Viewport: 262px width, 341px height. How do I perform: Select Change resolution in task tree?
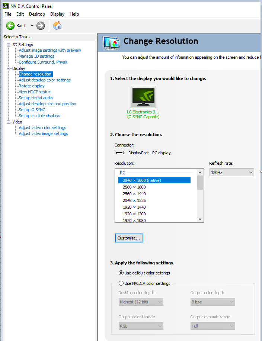click(x=35, y=74)
